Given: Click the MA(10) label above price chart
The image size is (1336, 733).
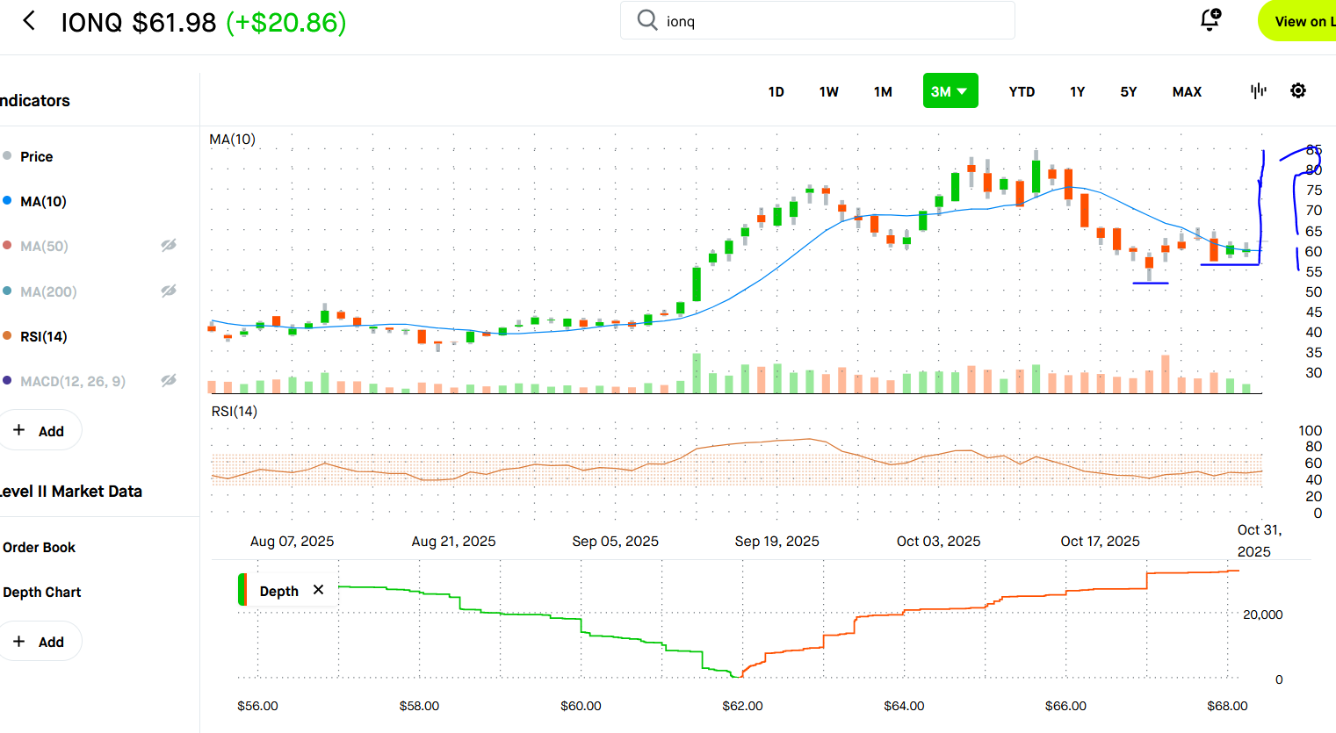Looking at the screenshot, I should pos(232,139).
